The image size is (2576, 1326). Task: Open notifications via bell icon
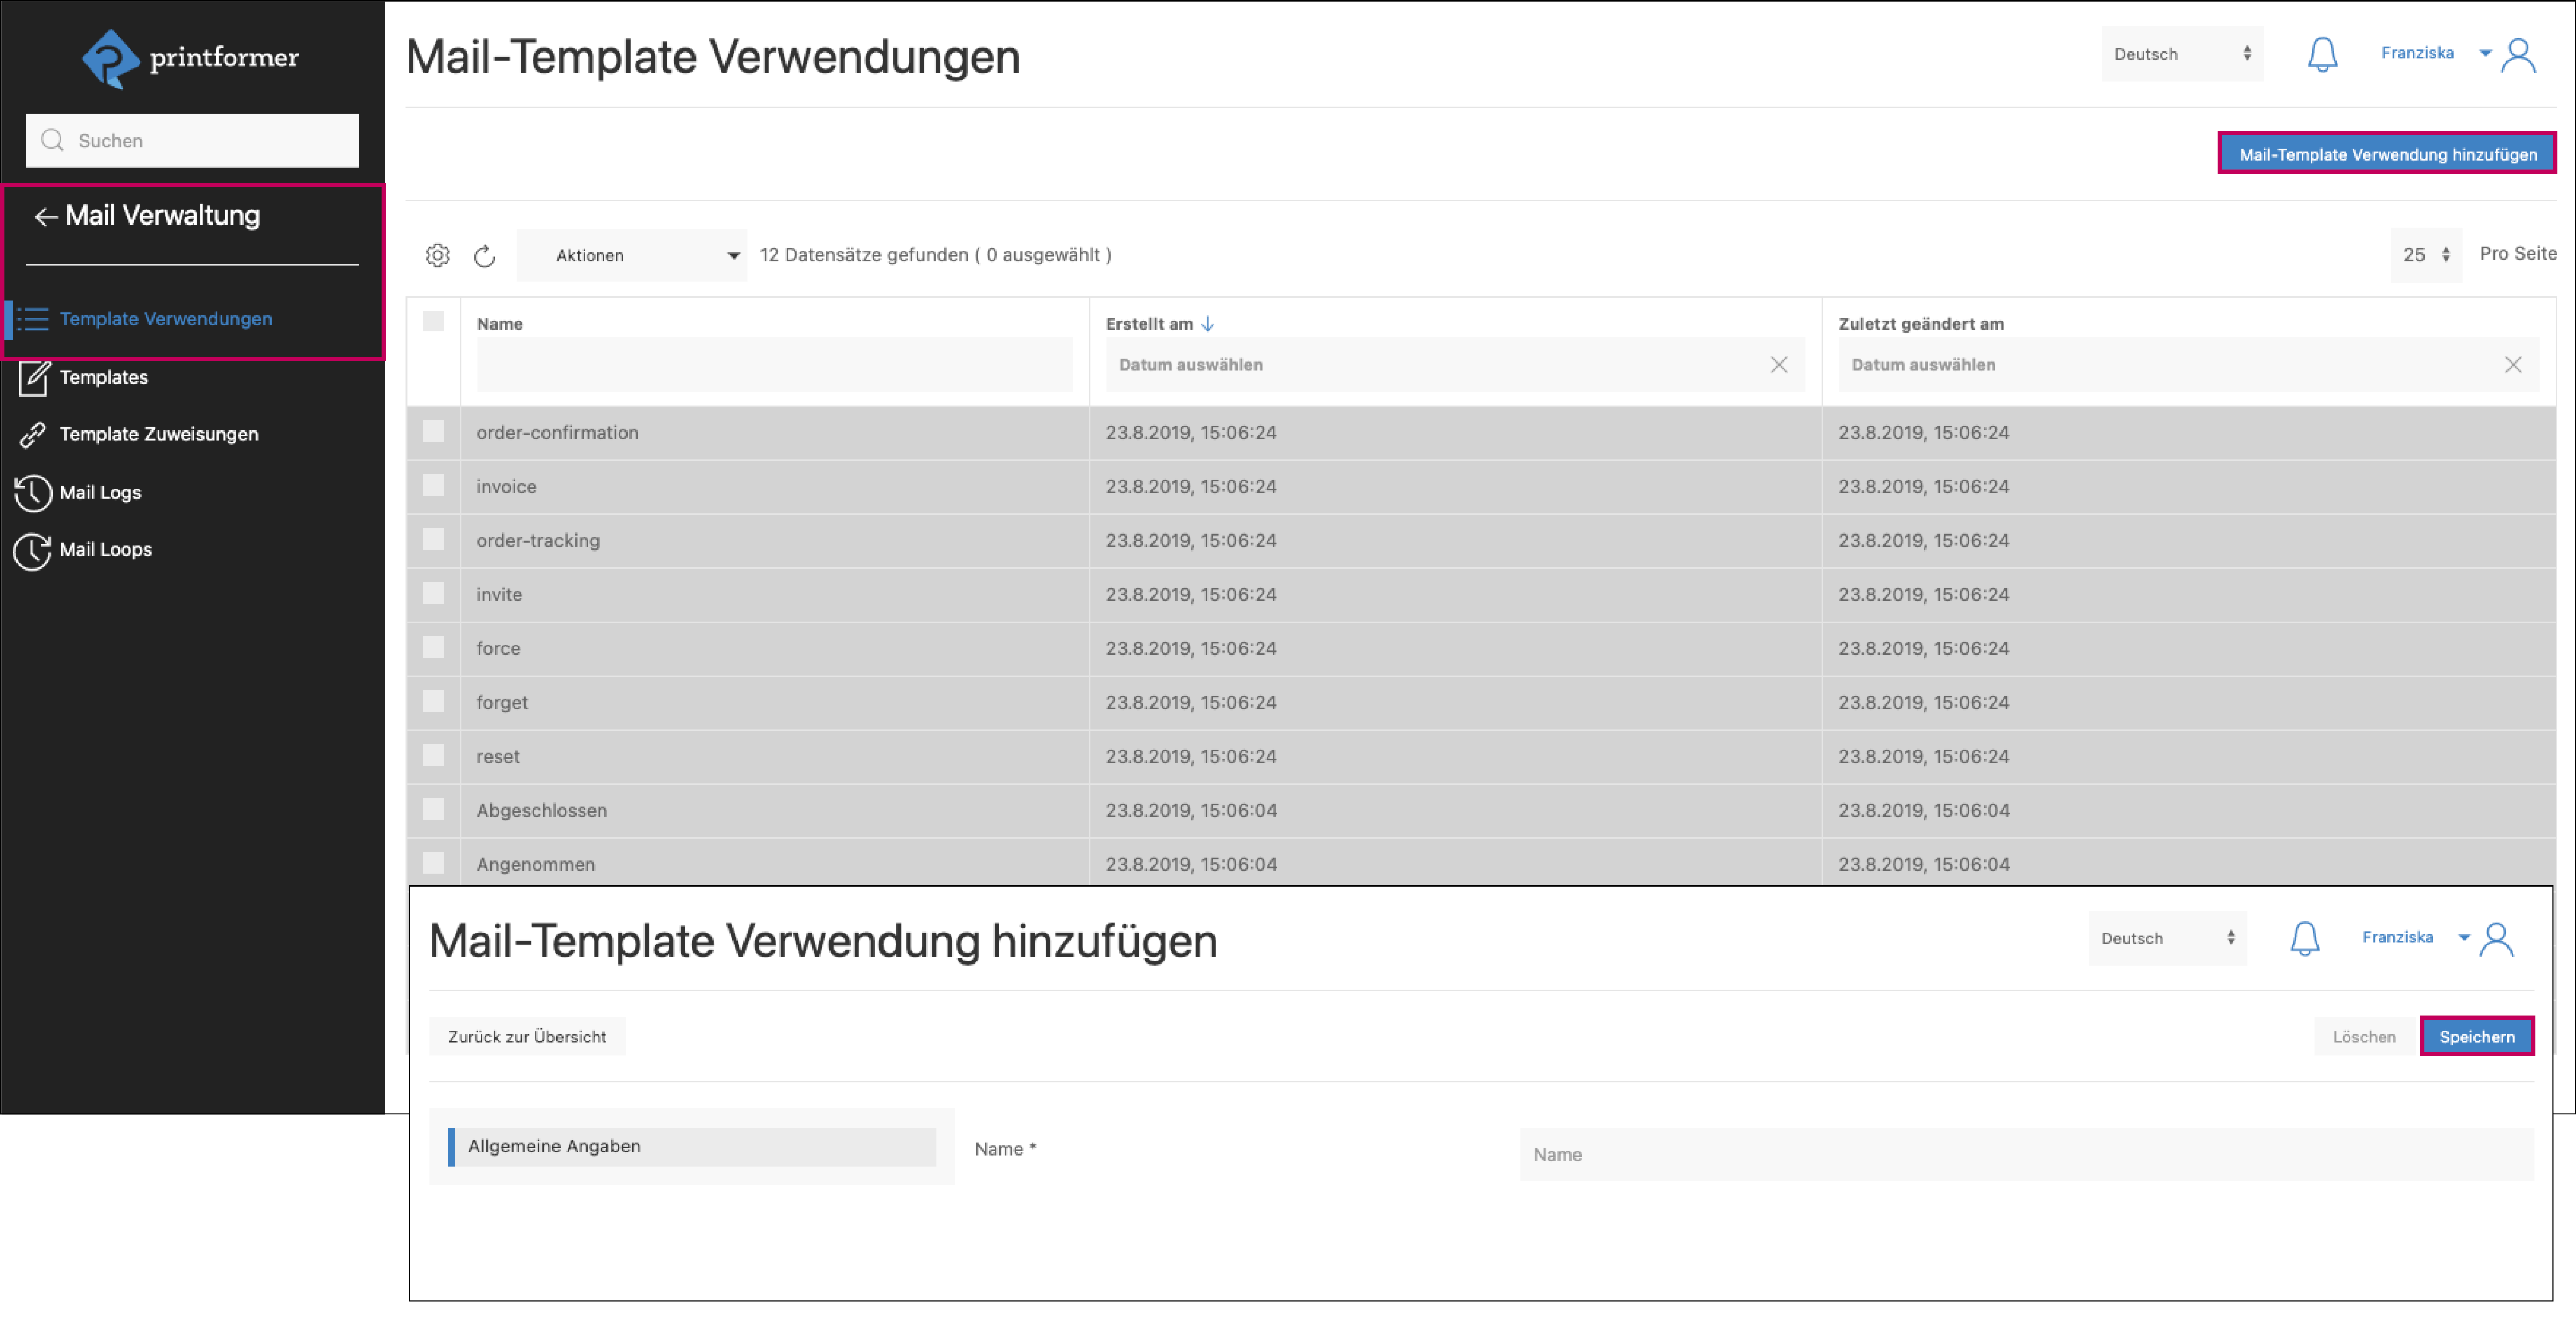pyautogui.click(x=2322, y=55)
